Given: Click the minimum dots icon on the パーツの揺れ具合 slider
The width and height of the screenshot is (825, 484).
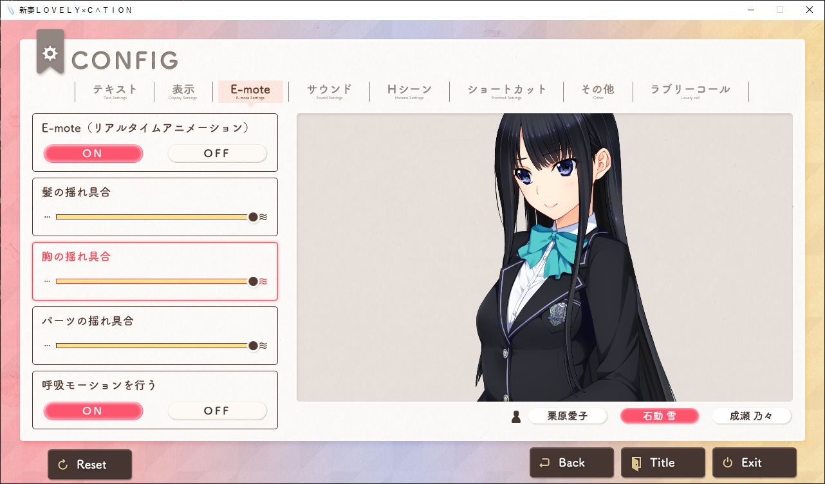Looking at the screenshot, I should [x=47, y=346].
